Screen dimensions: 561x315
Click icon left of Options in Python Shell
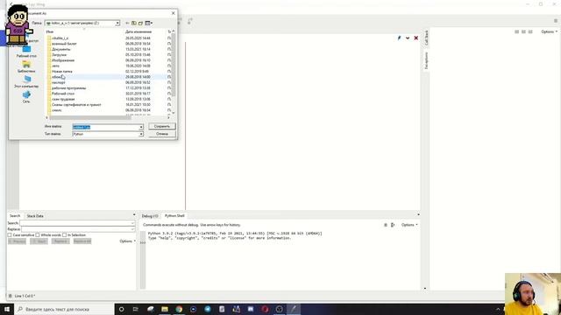[393, 225]
